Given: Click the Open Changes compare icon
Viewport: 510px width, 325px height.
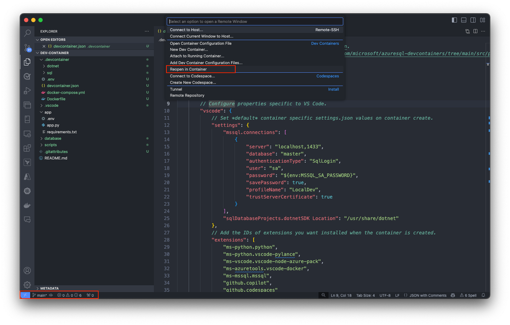Looking at the screenshot, I should (x=468, y=31).
